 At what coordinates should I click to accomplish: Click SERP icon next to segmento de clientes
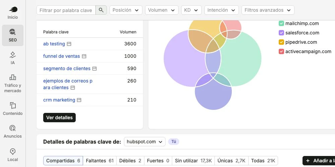[x=94, y=68]
